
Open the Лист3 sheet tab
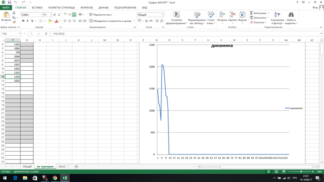coord(62,167)
